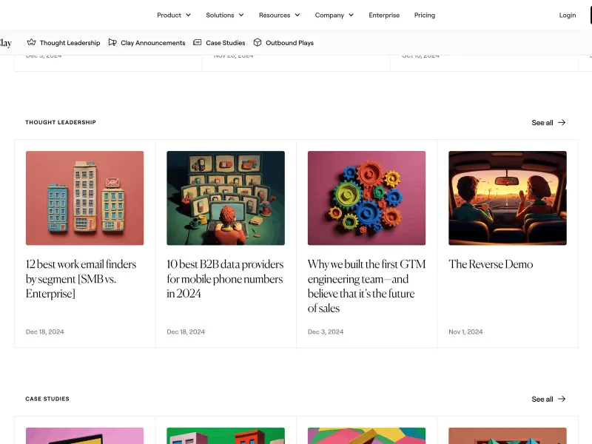The image size is (592, 444).
Task: Click the 'THOUGHT LEADERSHIP' section heading
Action: pyautogui.click(x=61, y=122)
